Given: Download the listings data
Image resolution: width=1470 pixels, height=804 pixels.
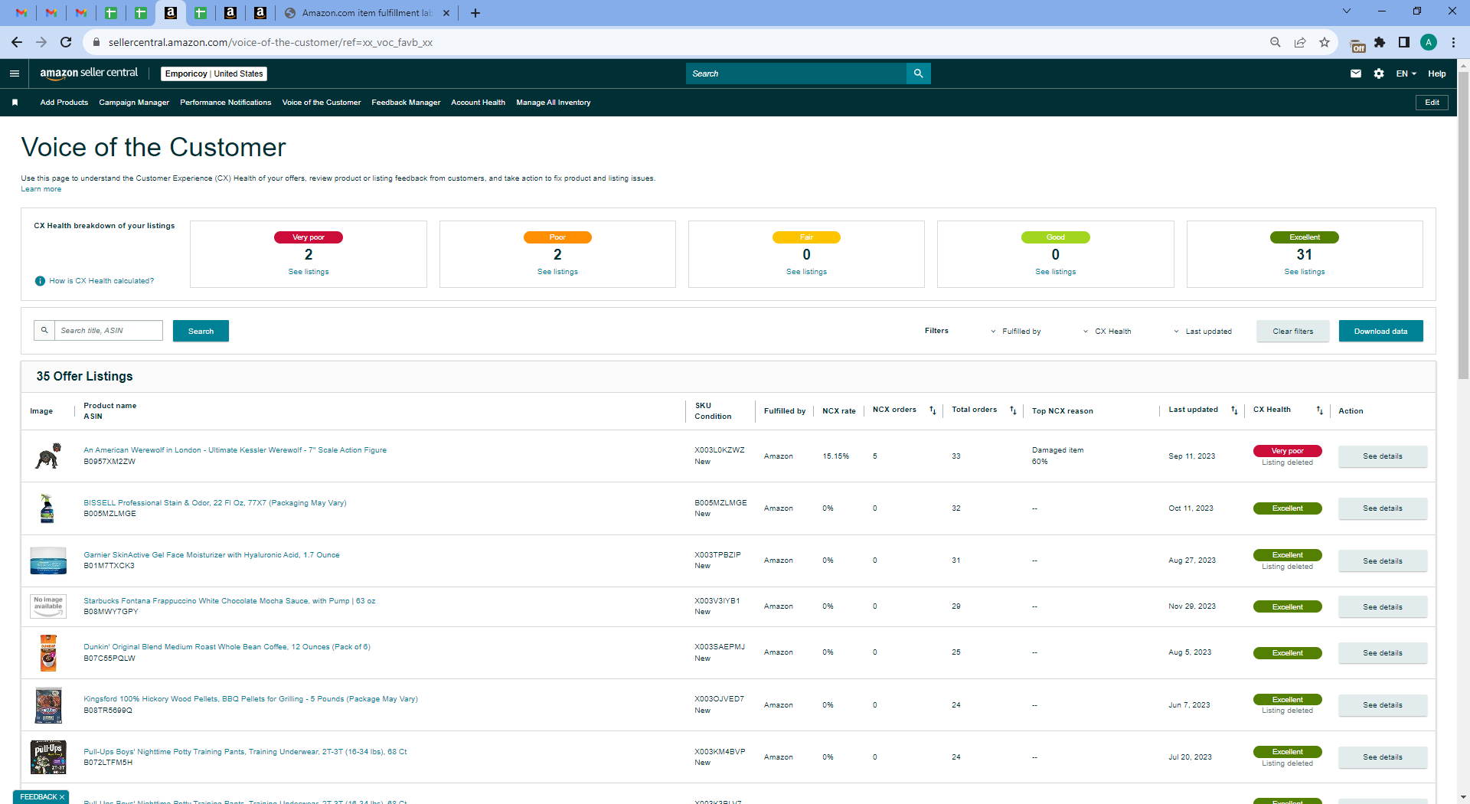Looking at the screenshot, I should point(1380,331).
